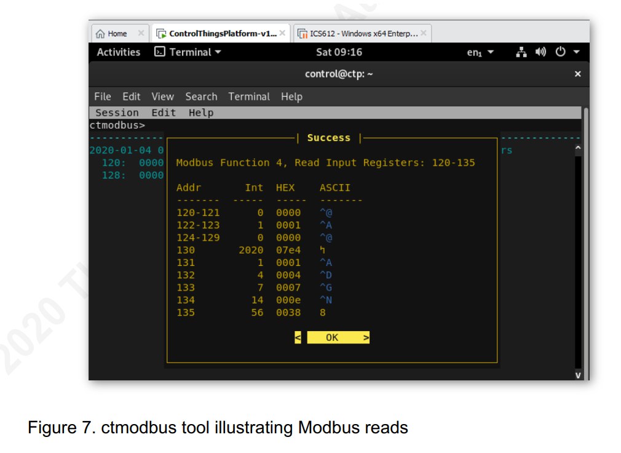
Task: Click the ControlThingsPlatform VM running icon
Action: [x=161, y=34]
